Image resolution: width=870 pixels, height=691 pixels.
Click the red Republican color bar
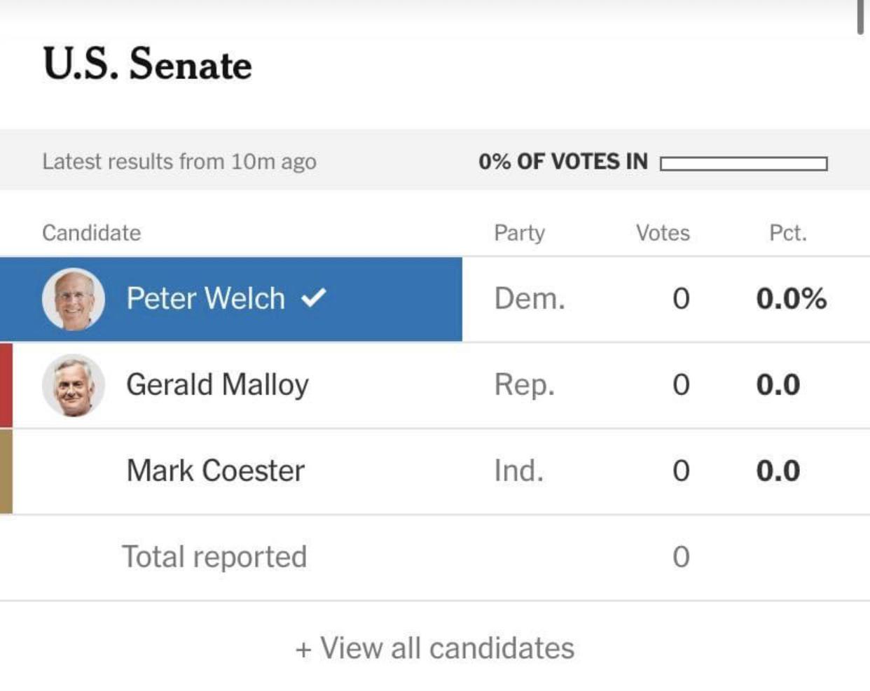click(x=6, y=385)
